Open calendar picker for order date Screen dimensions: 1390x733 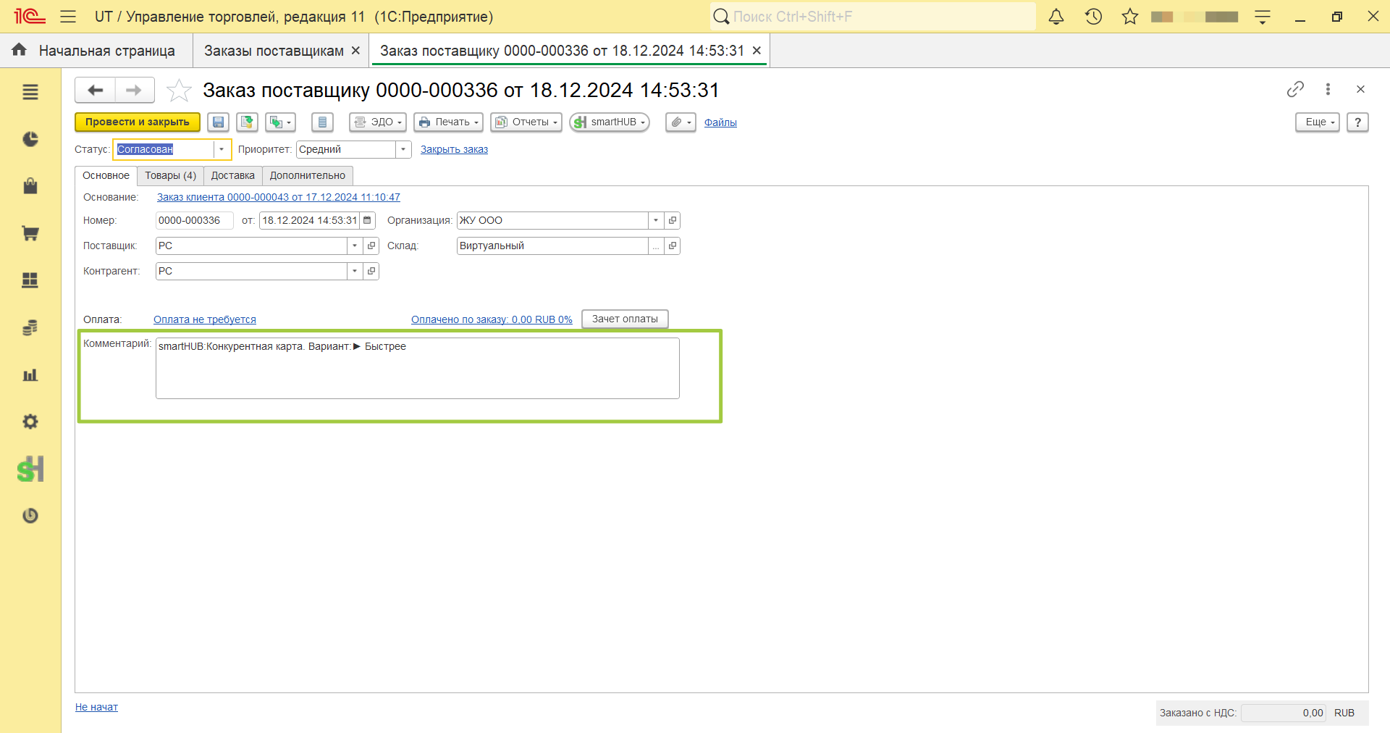point(368,220)
